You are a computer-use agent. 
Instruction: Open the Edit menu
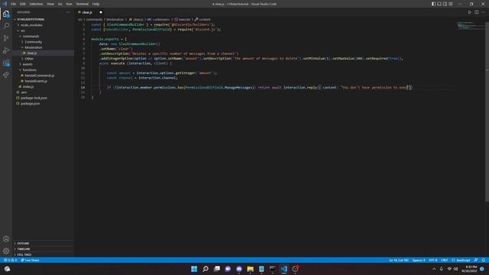(x=23, y=4)
